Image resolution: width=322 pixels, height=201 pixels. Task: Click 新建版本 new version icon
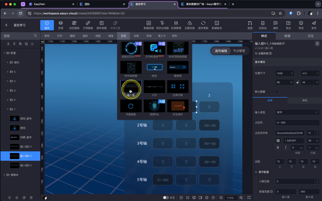tap(217, 25)
